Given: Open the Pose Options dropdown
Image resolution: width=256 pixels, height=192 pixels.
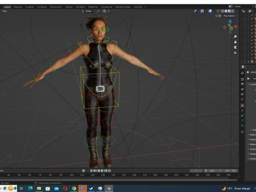Looking at the screenshot, I should click(230, 16).
